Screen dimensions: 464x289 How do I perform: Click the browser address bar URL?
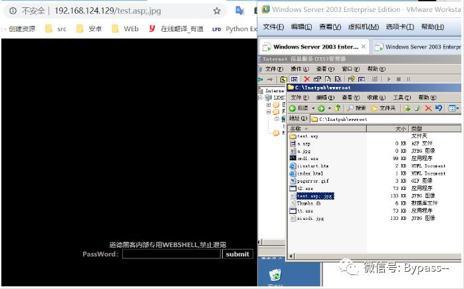point(108,11)
